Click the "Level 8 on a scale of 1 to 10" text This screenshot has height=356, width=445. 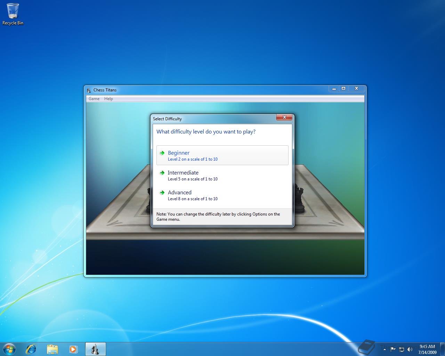coord(193,199)
